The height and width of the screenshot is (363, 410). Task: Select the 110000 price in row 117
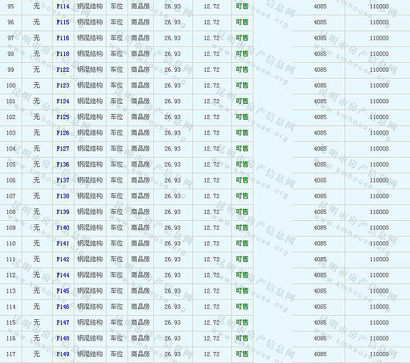point(379,354)
